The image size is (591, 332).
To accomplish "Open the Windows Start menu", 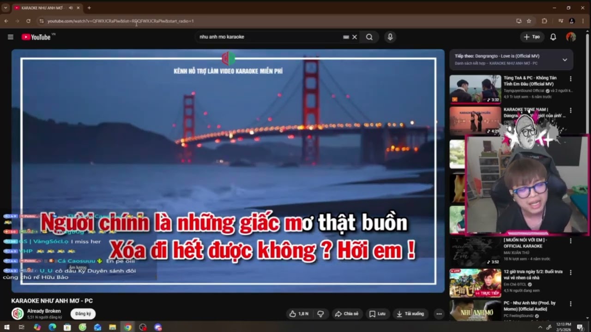I will 7,327.
